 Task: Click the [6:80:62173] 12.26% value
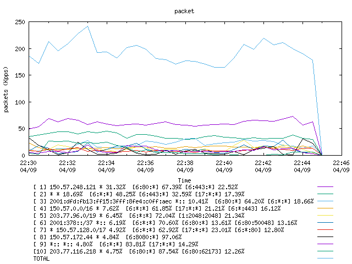coord(213,251)
